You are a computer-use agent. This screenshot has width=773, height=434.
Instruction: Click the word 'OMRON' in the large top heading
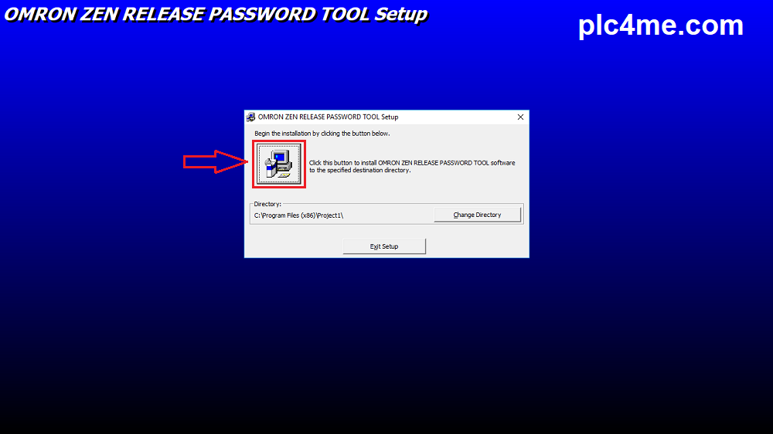coord(40,14)
